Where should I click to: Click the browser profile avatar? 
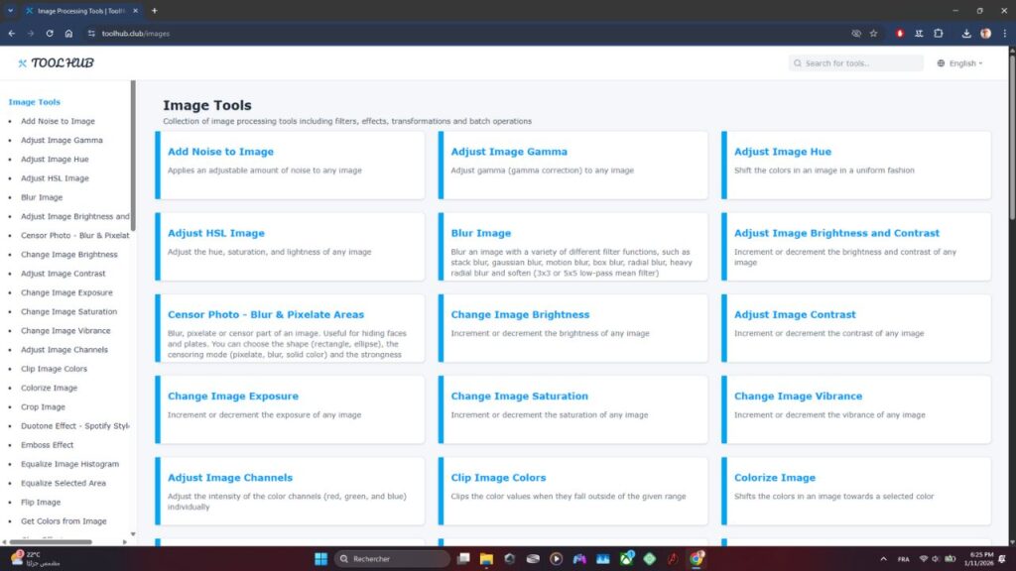pos(985,33)
